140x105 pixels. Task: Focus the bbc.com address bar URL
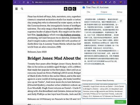(x=60, y=2)
